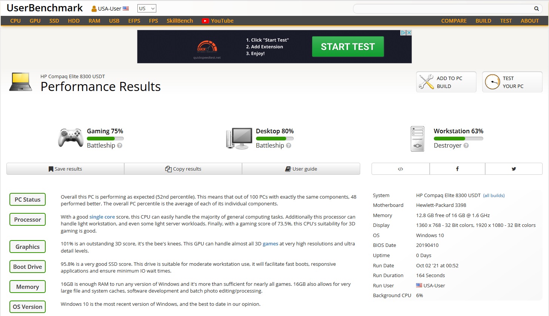This screenshot has height=316, width=549.
Task: Click the Gaming 75% green progress bar
Action: [105, 139]
